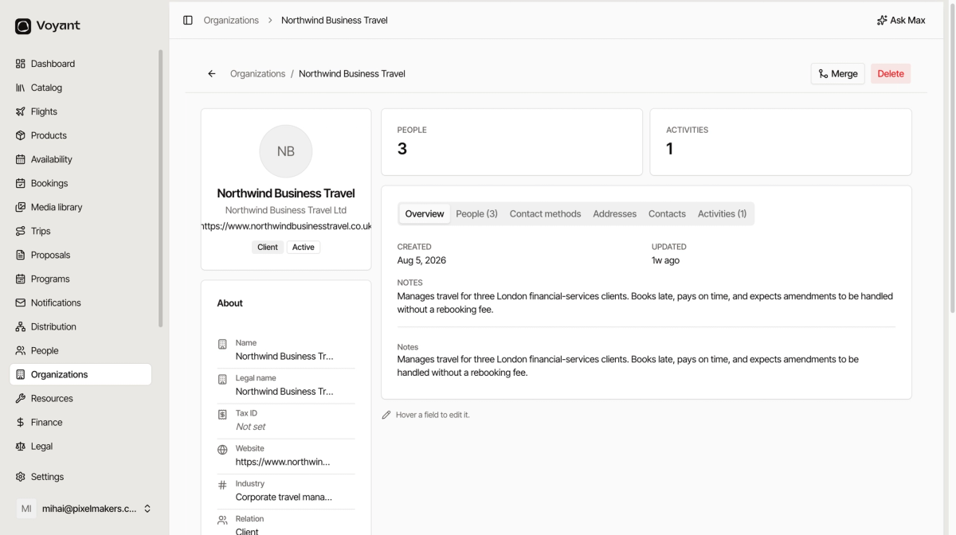Image resolution: width=956 pixels, height=535 pixels.
Task: Click the Bookings calendar-check icon
Action: 21,183
